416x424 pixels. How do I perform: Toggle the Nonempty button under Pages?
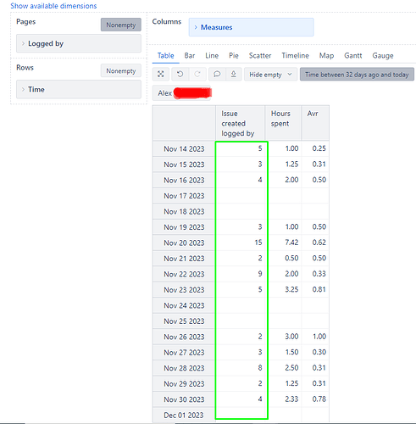pos(121,25)
